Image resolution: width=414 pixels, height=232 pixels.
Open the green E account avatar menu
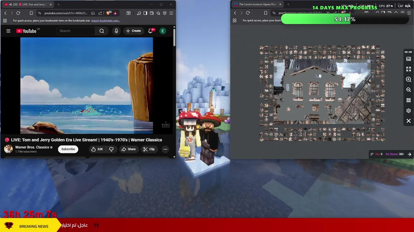163,31
